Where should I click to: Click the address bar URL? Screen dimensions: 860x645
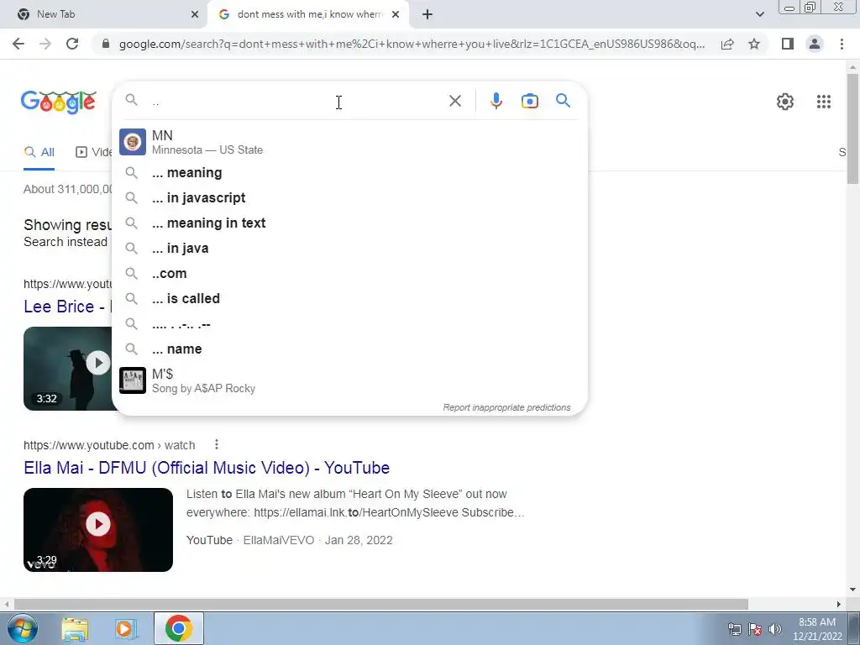(x=412, y=44)
